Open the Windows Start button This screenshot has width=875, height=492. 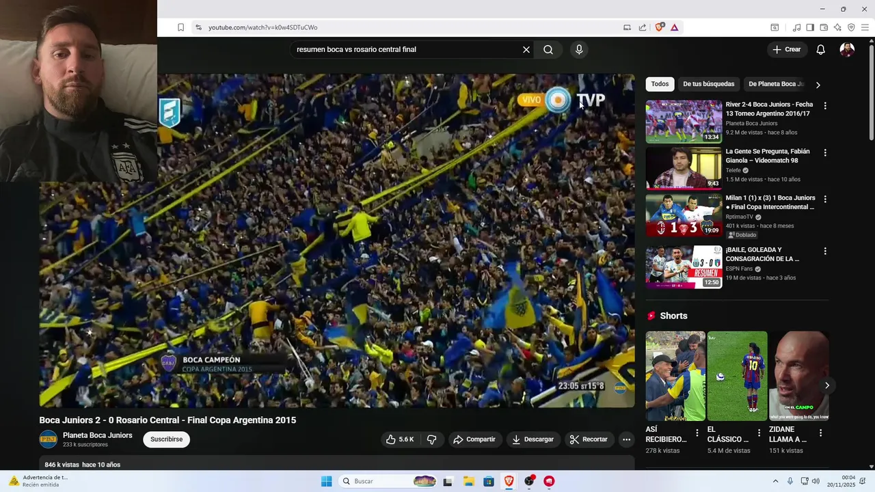327,481
